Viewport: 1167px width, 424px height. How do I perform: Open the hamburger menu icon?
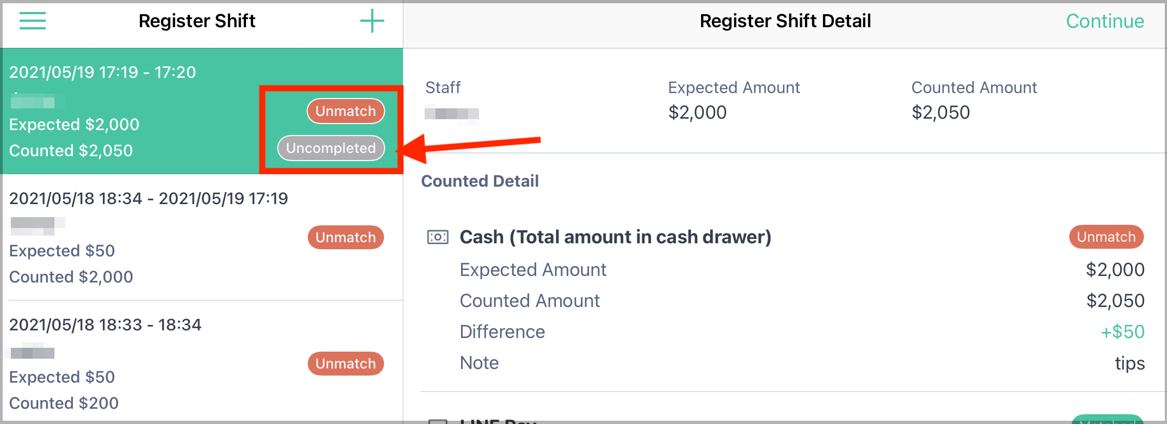pyautogui.click(x=33, y=21)
